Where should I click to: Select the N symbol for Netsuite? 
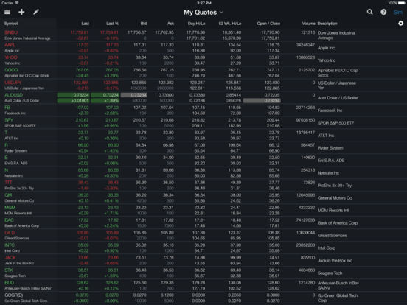click(x=6, y=170)
